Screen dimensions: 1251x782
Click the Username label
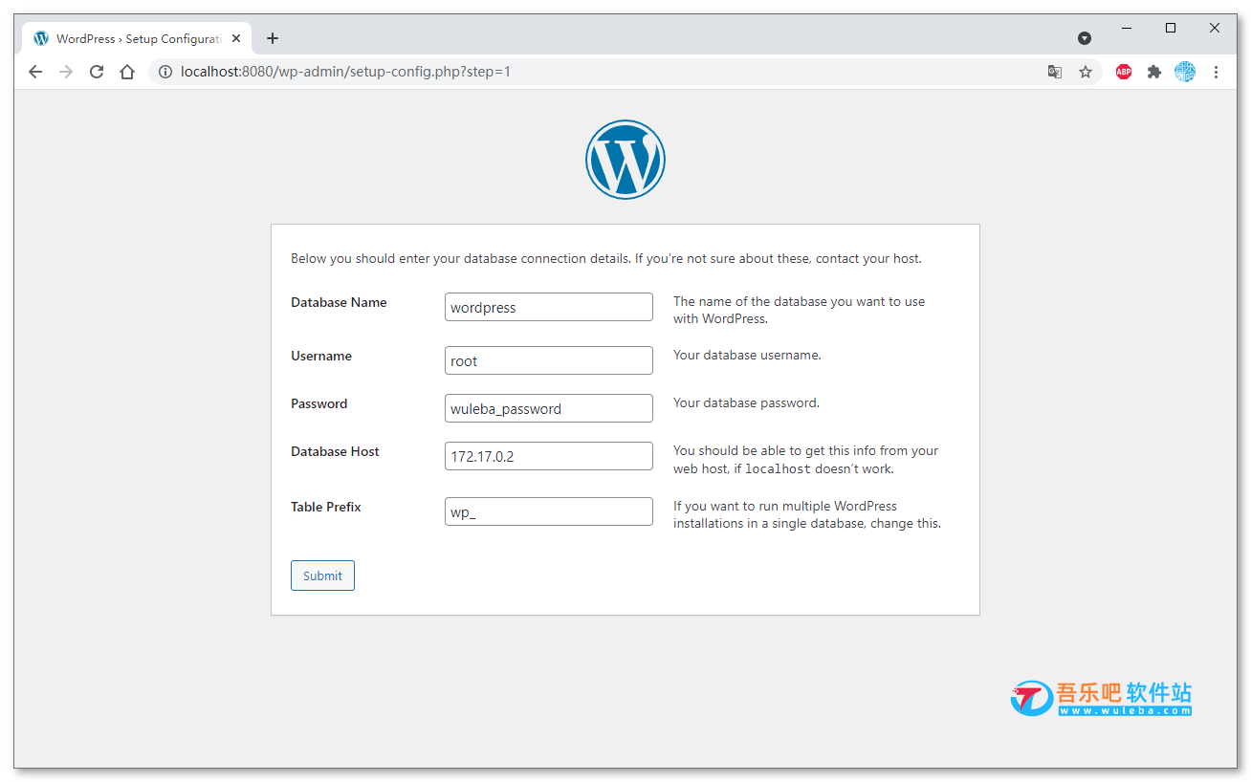pos(321,356)
